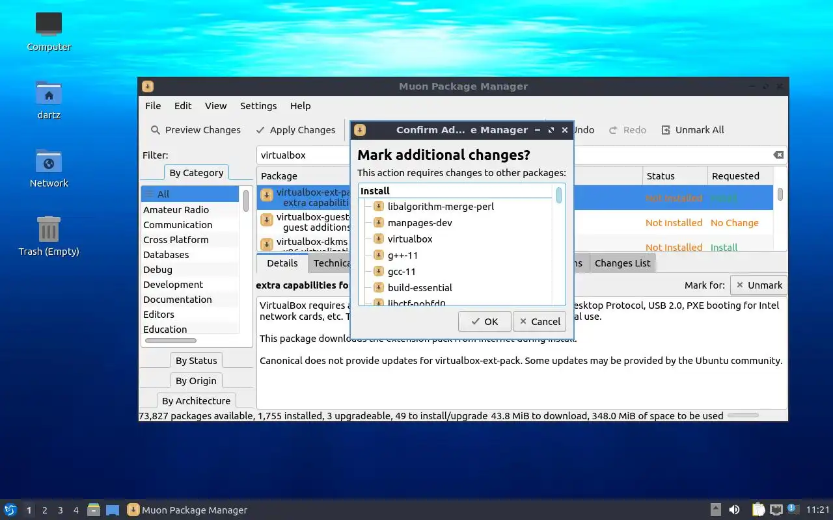Open the Settings menu
This screenshot has height=520, width=833.
pyautogui.click(x=258, y=106)
